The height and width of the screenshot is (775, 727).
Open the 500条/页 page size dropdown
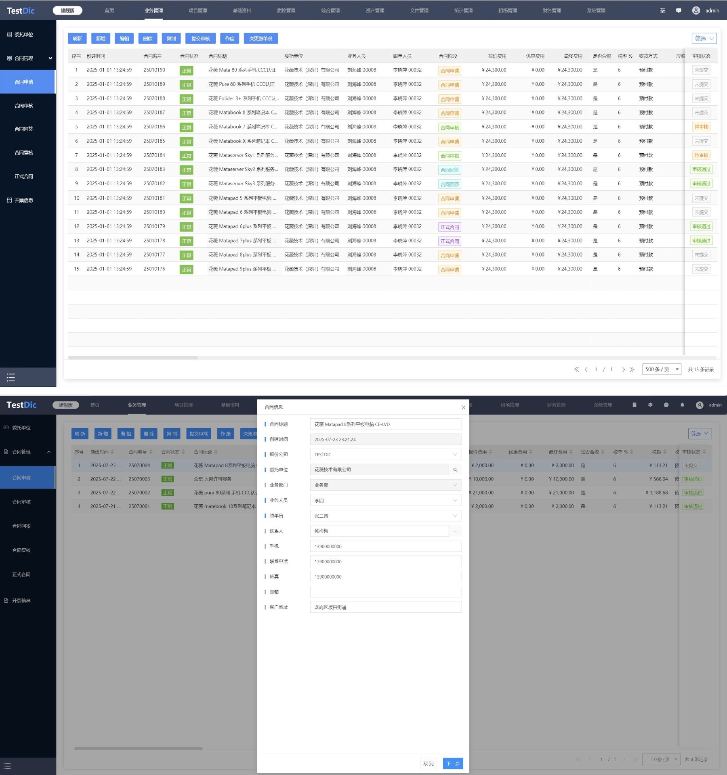pyautogui.click(x=662, y=369)
